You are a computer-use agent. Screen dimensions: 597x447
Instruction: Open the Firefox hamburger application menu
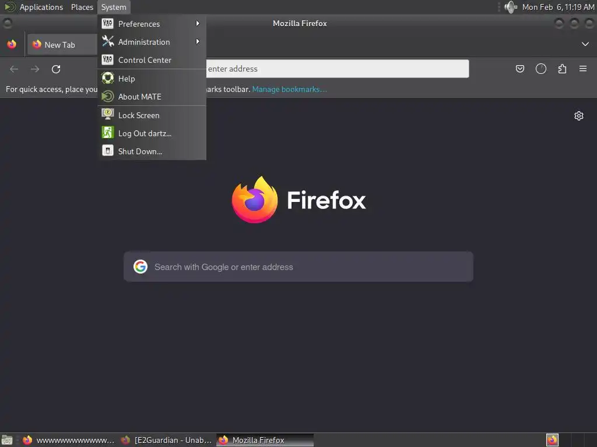[583, 69]
